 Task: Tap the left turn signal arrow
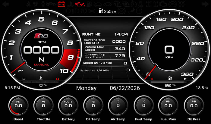coord(6,4)
